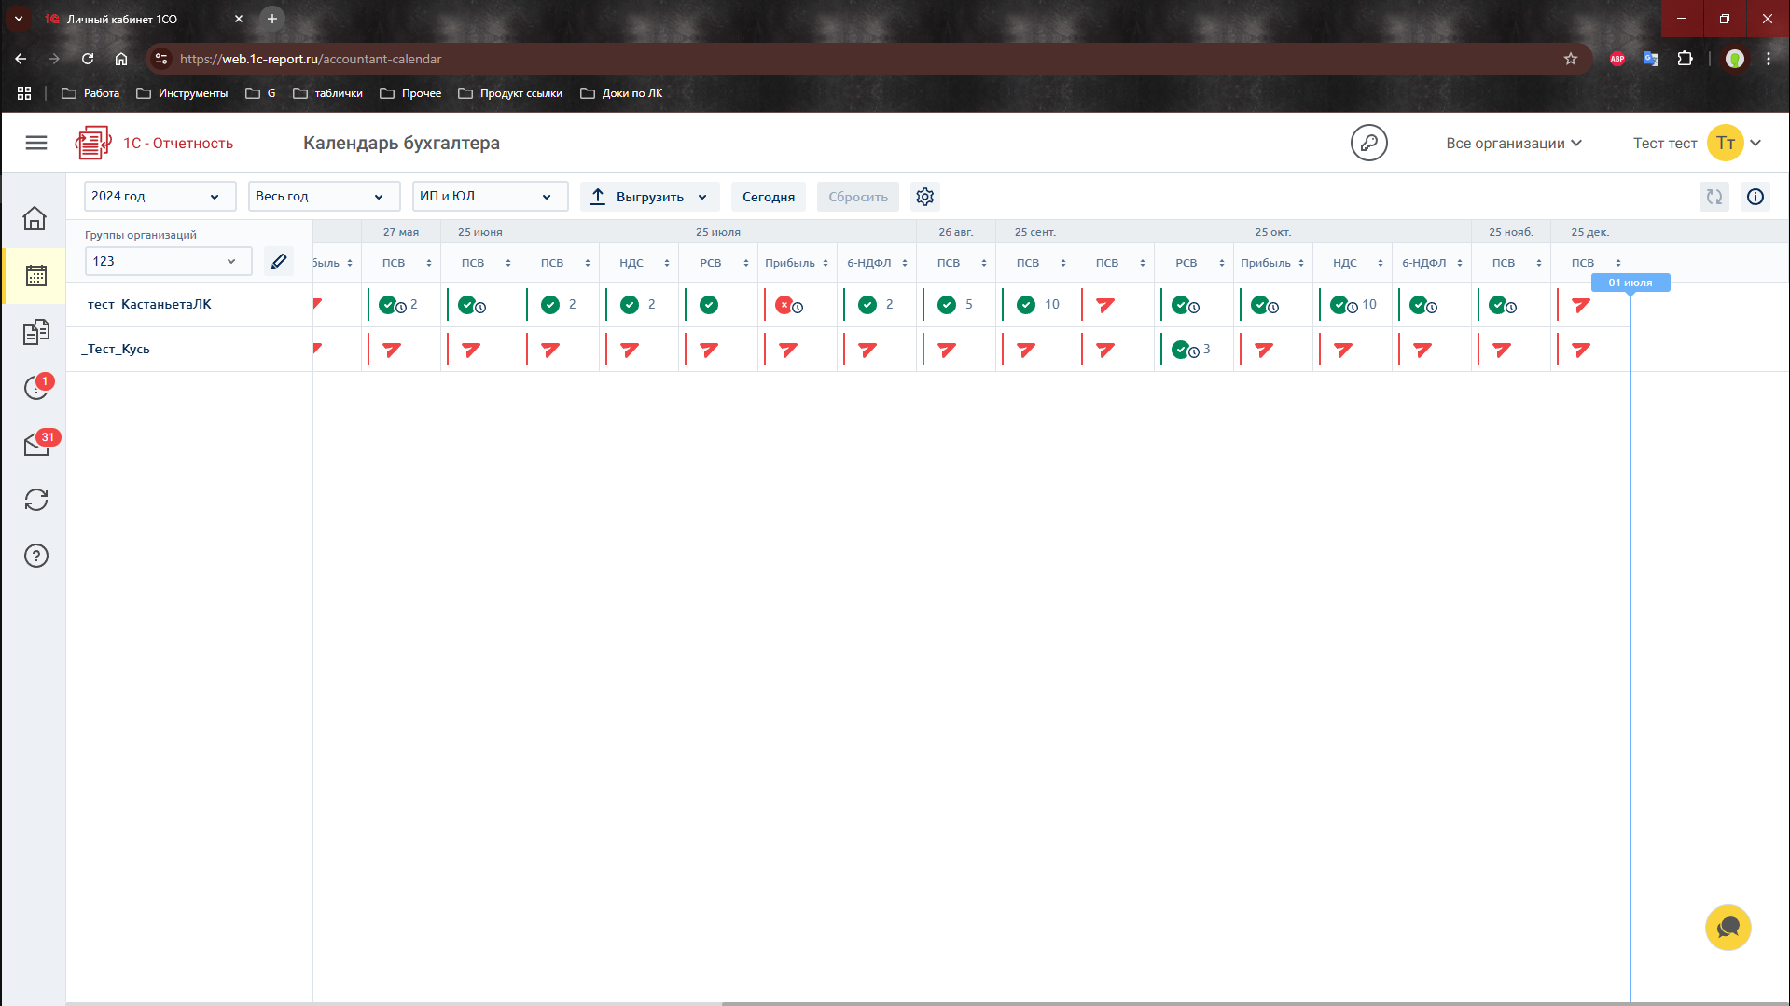Open mail inbox with 31 badge
1790x1006 pixels.
coord(37,444)
